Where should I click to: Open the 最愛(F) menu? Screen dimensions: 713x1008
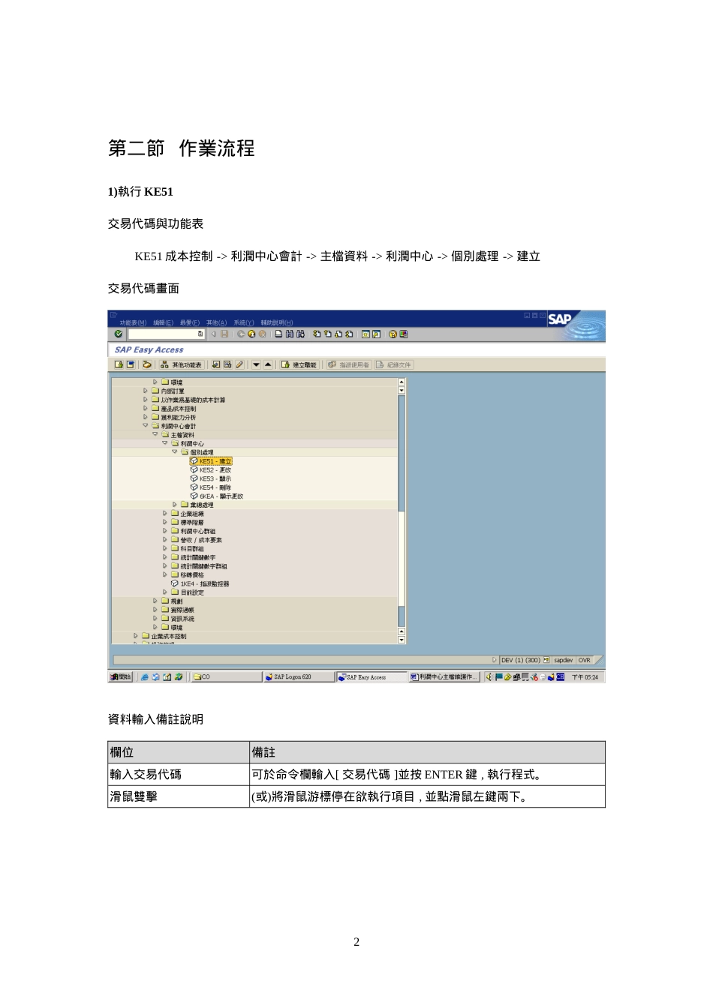point(190,322)
